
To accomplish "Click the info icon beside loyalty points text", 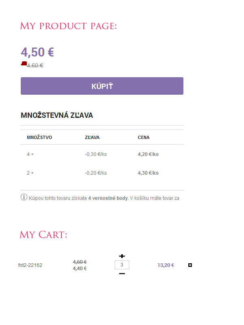I will click(x=24, y=198).
